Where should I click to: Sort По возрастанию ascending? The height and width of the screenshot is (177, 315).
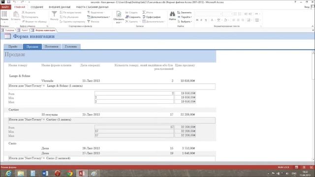pos(70,12)
